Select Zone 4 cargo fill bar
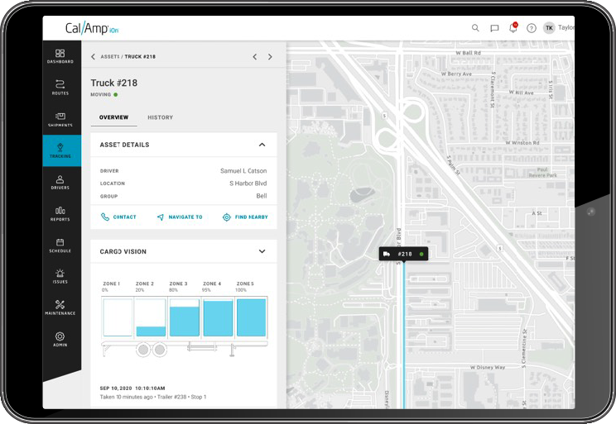 pos(218,317)
